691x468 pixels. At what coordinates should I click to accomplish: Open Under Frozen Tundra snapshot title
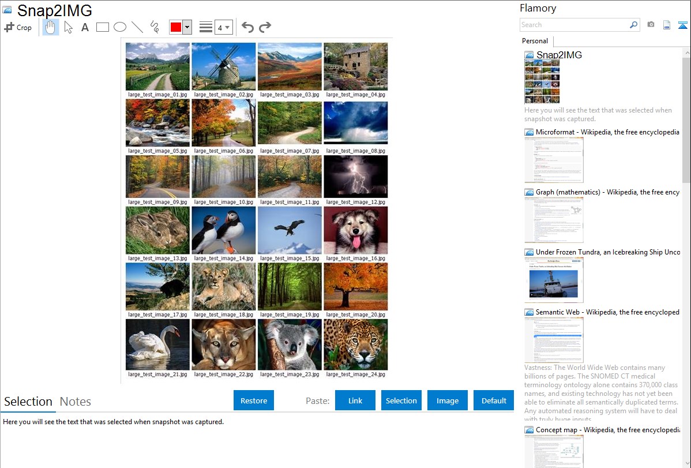[608, 252]
